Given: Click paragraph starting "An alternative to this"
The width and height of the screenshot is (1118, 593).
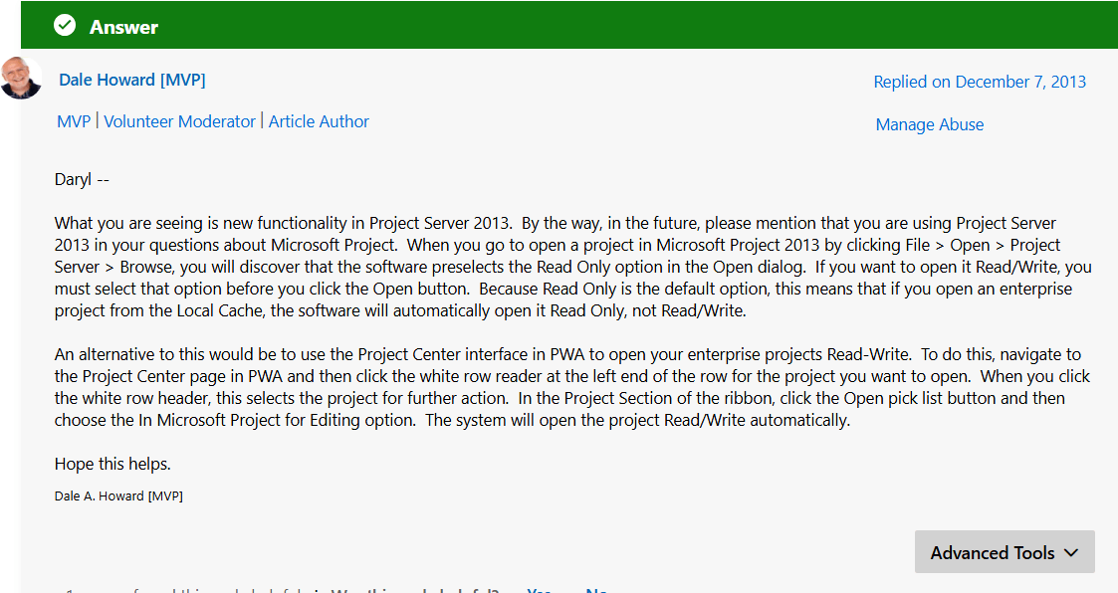Looking at the screenshot, I should point(572,387).
